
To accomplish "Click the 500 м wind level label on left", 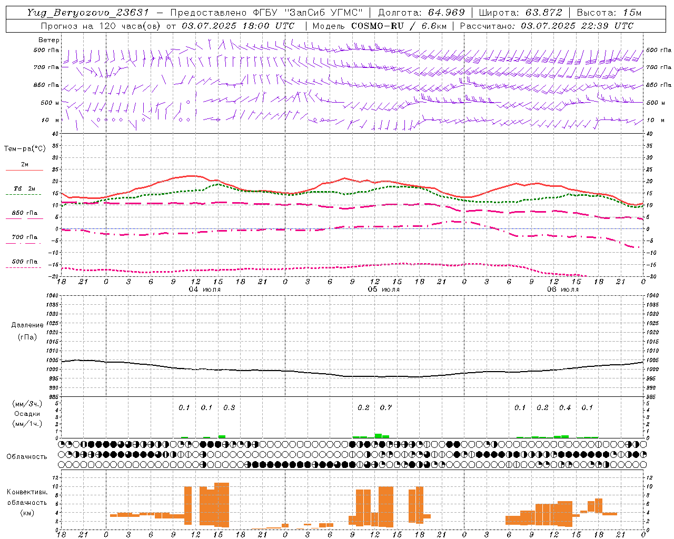I will click(51, 103).
